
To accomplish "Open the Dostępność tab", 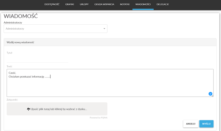I will click(x=52, y=4).
